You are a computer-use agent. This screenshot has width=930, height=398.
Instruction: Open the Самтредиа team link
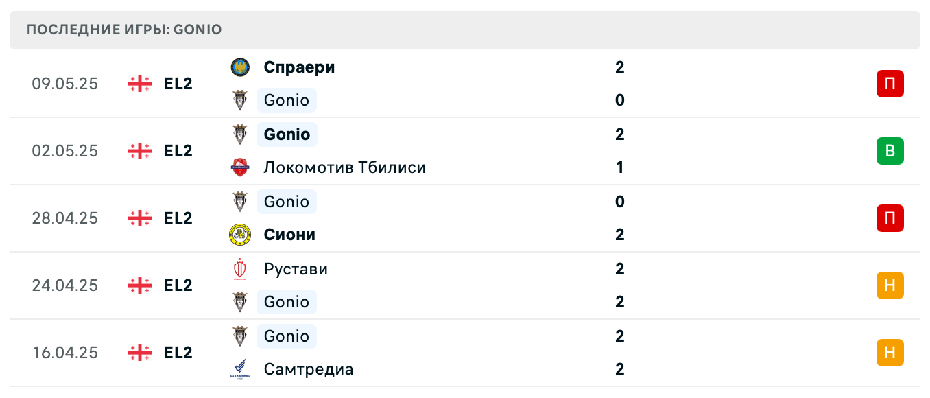coord(309,369)
